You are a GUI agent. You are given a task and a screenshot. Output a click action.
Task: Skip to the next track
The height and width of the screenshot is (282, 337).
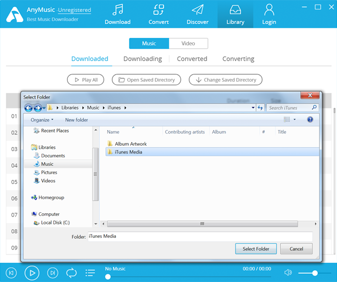point(53,273)
